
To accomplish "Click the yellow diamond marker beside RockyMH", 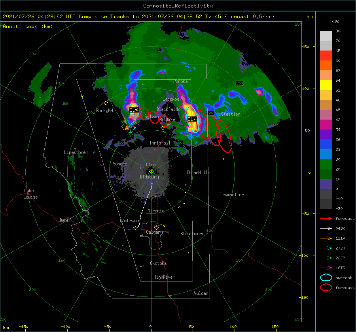I will [x=106, y=103].
